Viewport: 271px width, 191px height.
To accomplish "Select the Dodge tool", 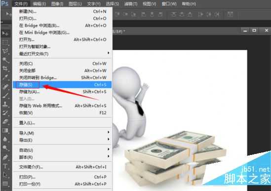I will (5, 148).
